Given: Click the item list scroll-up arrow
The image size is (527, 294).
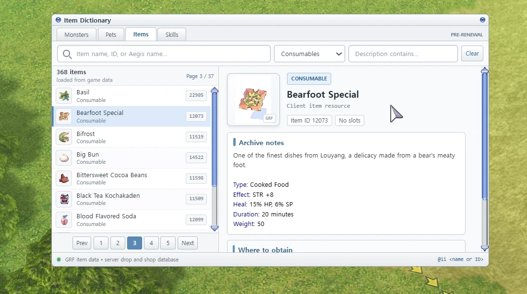Looking at the screenshot, I should pyautogui.click(x=215, y=90).
